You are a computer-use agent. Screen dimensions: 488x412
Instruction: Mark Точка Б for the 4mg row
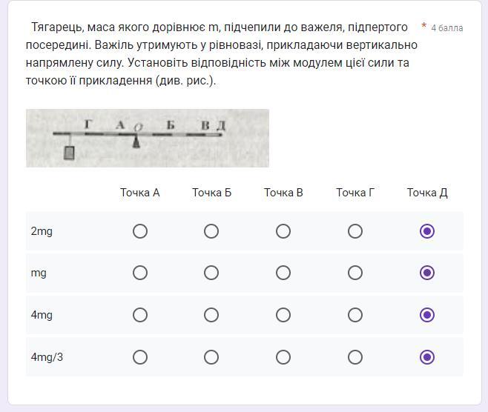pos(211,315)
